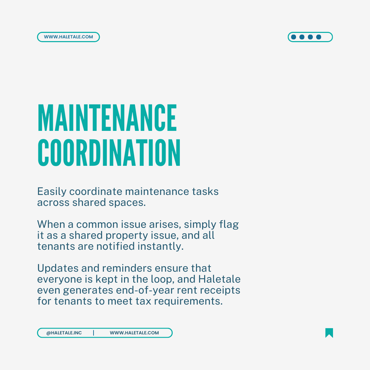Click the COORDINATION heading word
The height and width of the screenshot is (370, 370).
coord(109,152)
